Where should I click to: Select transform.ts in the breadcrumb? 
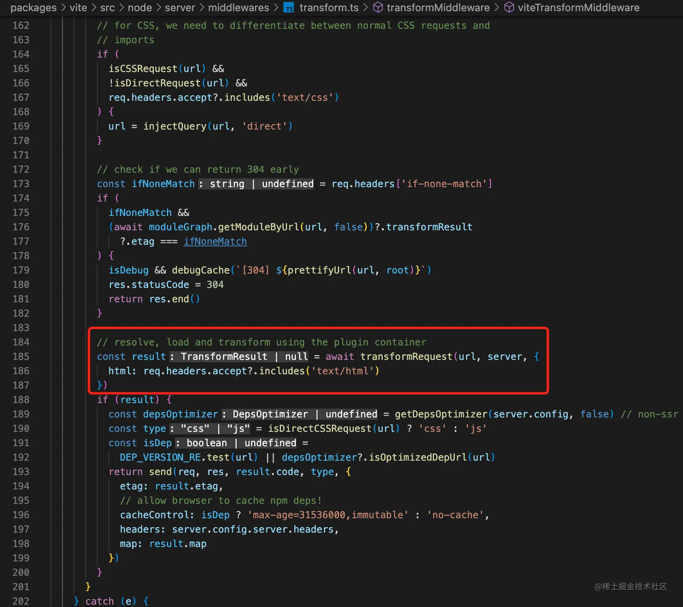(x=329, y=8)
